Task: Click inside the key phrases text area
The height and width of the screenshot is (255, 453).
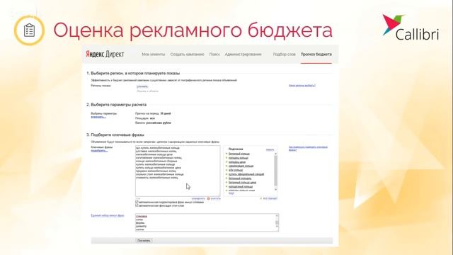Action: click(x=178, y=171)
